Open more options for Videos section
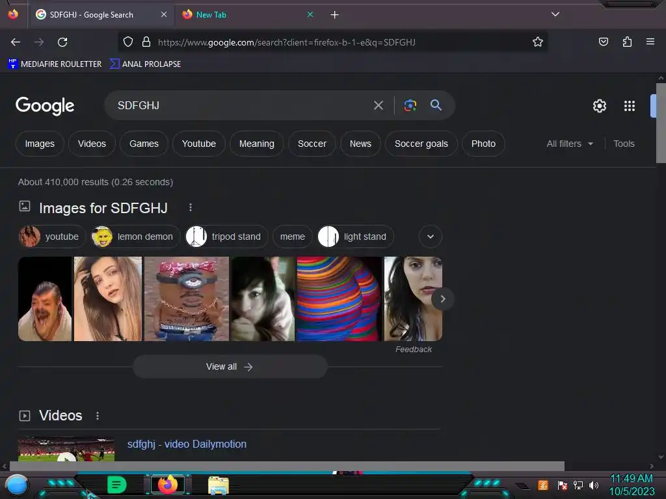Viewport: 666px width, 499px height. point(98,416)
